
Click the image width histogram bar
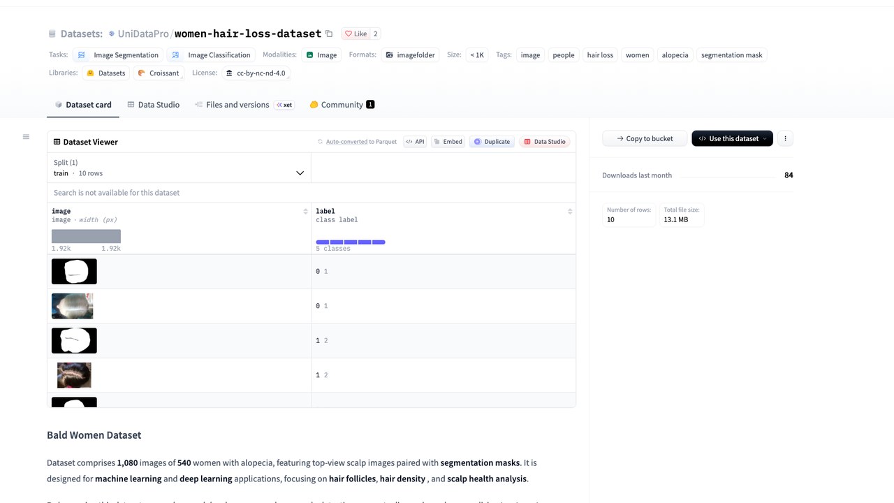[86, 236]
